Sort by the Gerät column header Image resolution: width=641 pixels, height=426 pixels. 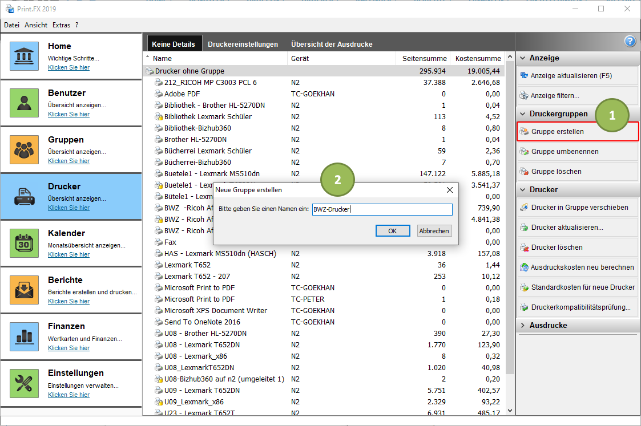342,58
